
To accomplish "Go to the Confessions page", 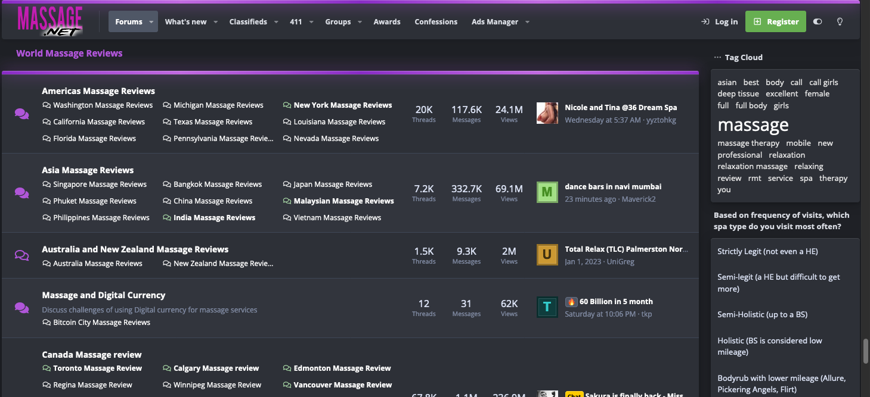I will [436, 22].
